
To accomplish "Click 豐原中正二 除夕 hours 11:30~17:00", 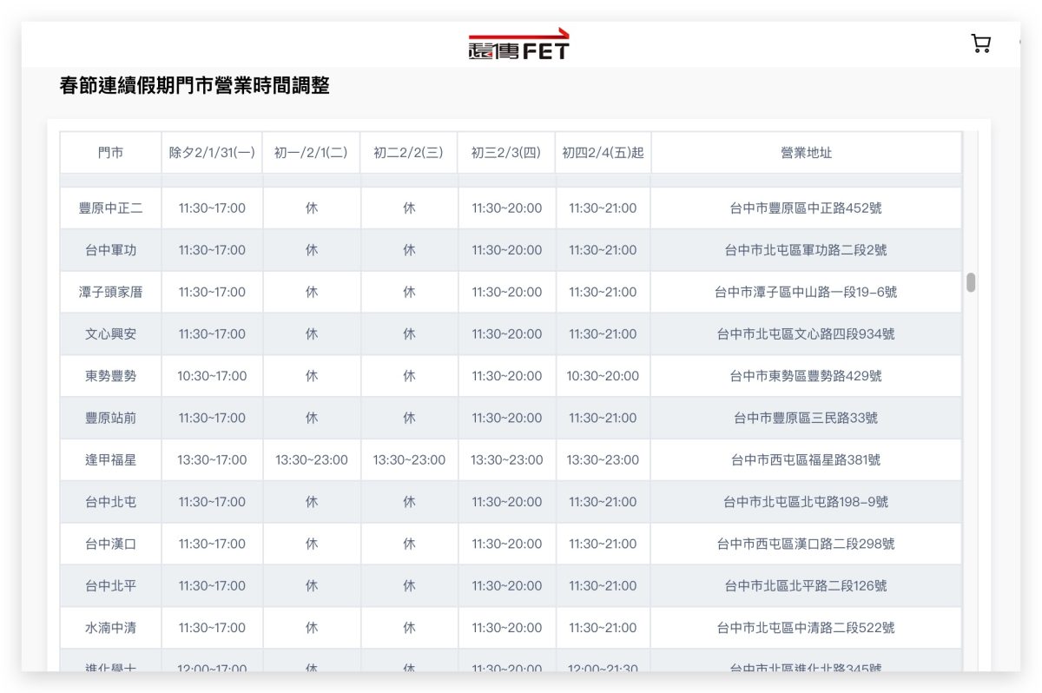I will (x=212, y=208).
